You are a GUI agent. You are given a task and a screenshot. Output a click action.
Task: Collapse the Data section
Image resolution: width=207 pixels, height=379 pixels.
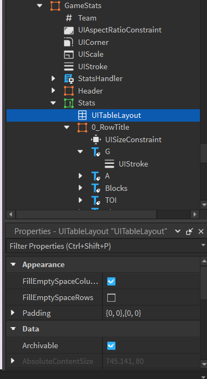[x=14, y=329]
